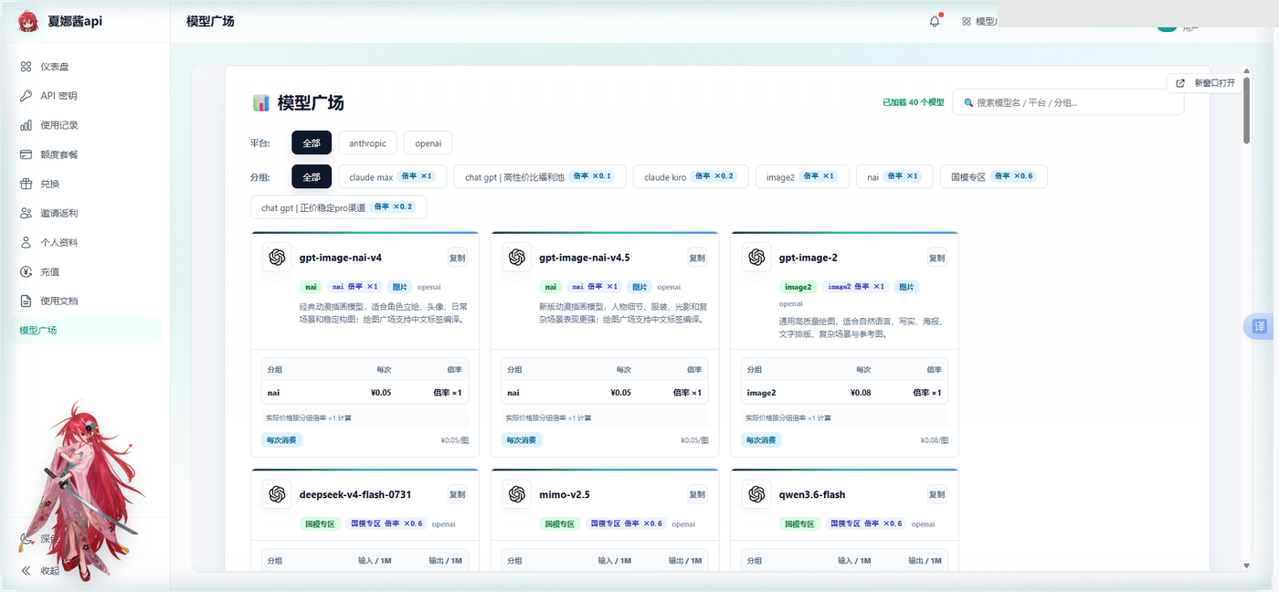Click the 额度套餐 card icon
The image size is (1279, 592).
click(x=26, y=154)
